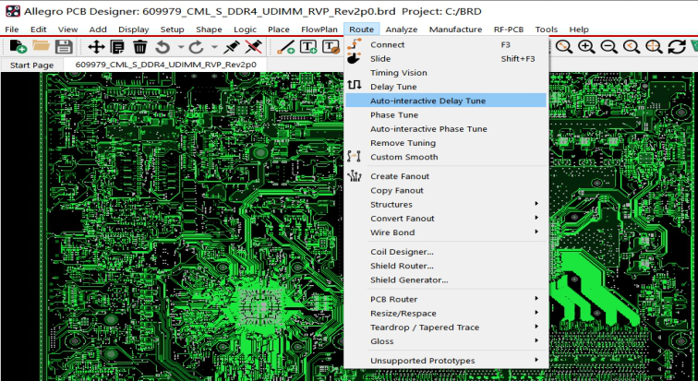Open the File menu
Image resolution: width=698 pixels, height=381 pixels.
pyautogui.click(x=12, y=30)
